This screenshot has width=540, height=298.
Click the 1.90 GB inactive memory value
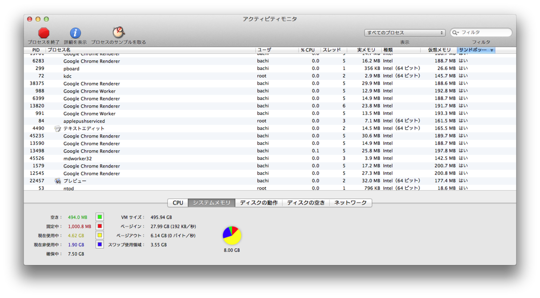76,245
